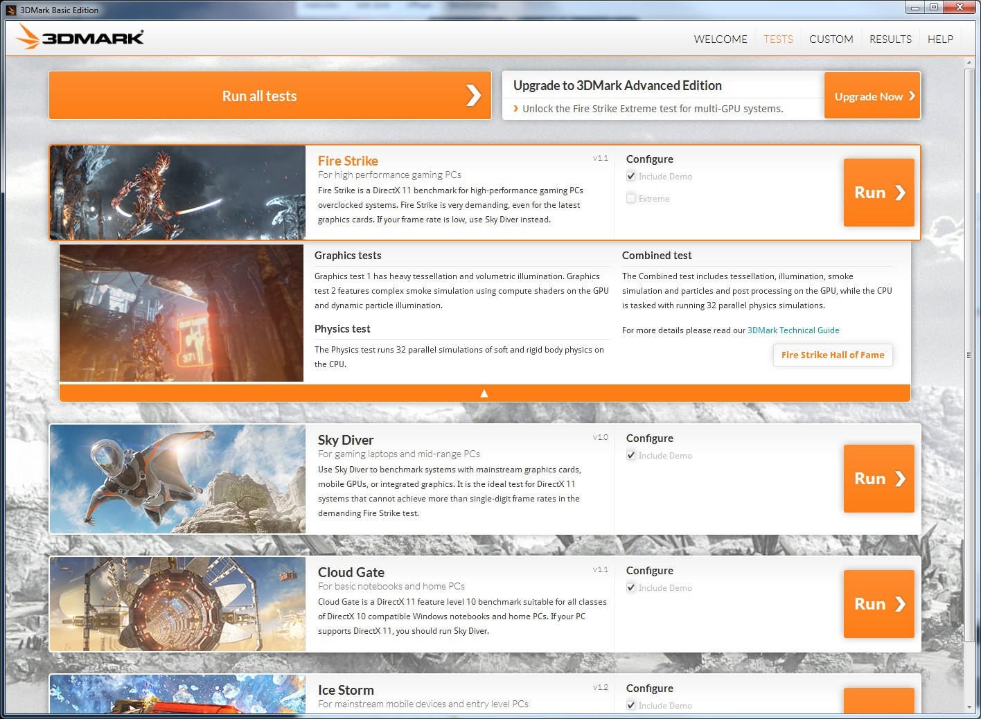Click the Ice Storm test thumbnail

177,694
